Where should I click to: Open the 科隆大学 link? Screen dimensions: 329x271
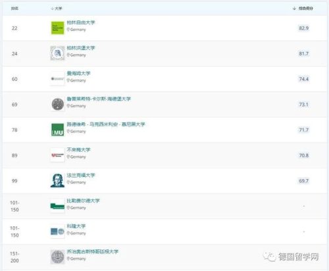(x=76, y=226)
